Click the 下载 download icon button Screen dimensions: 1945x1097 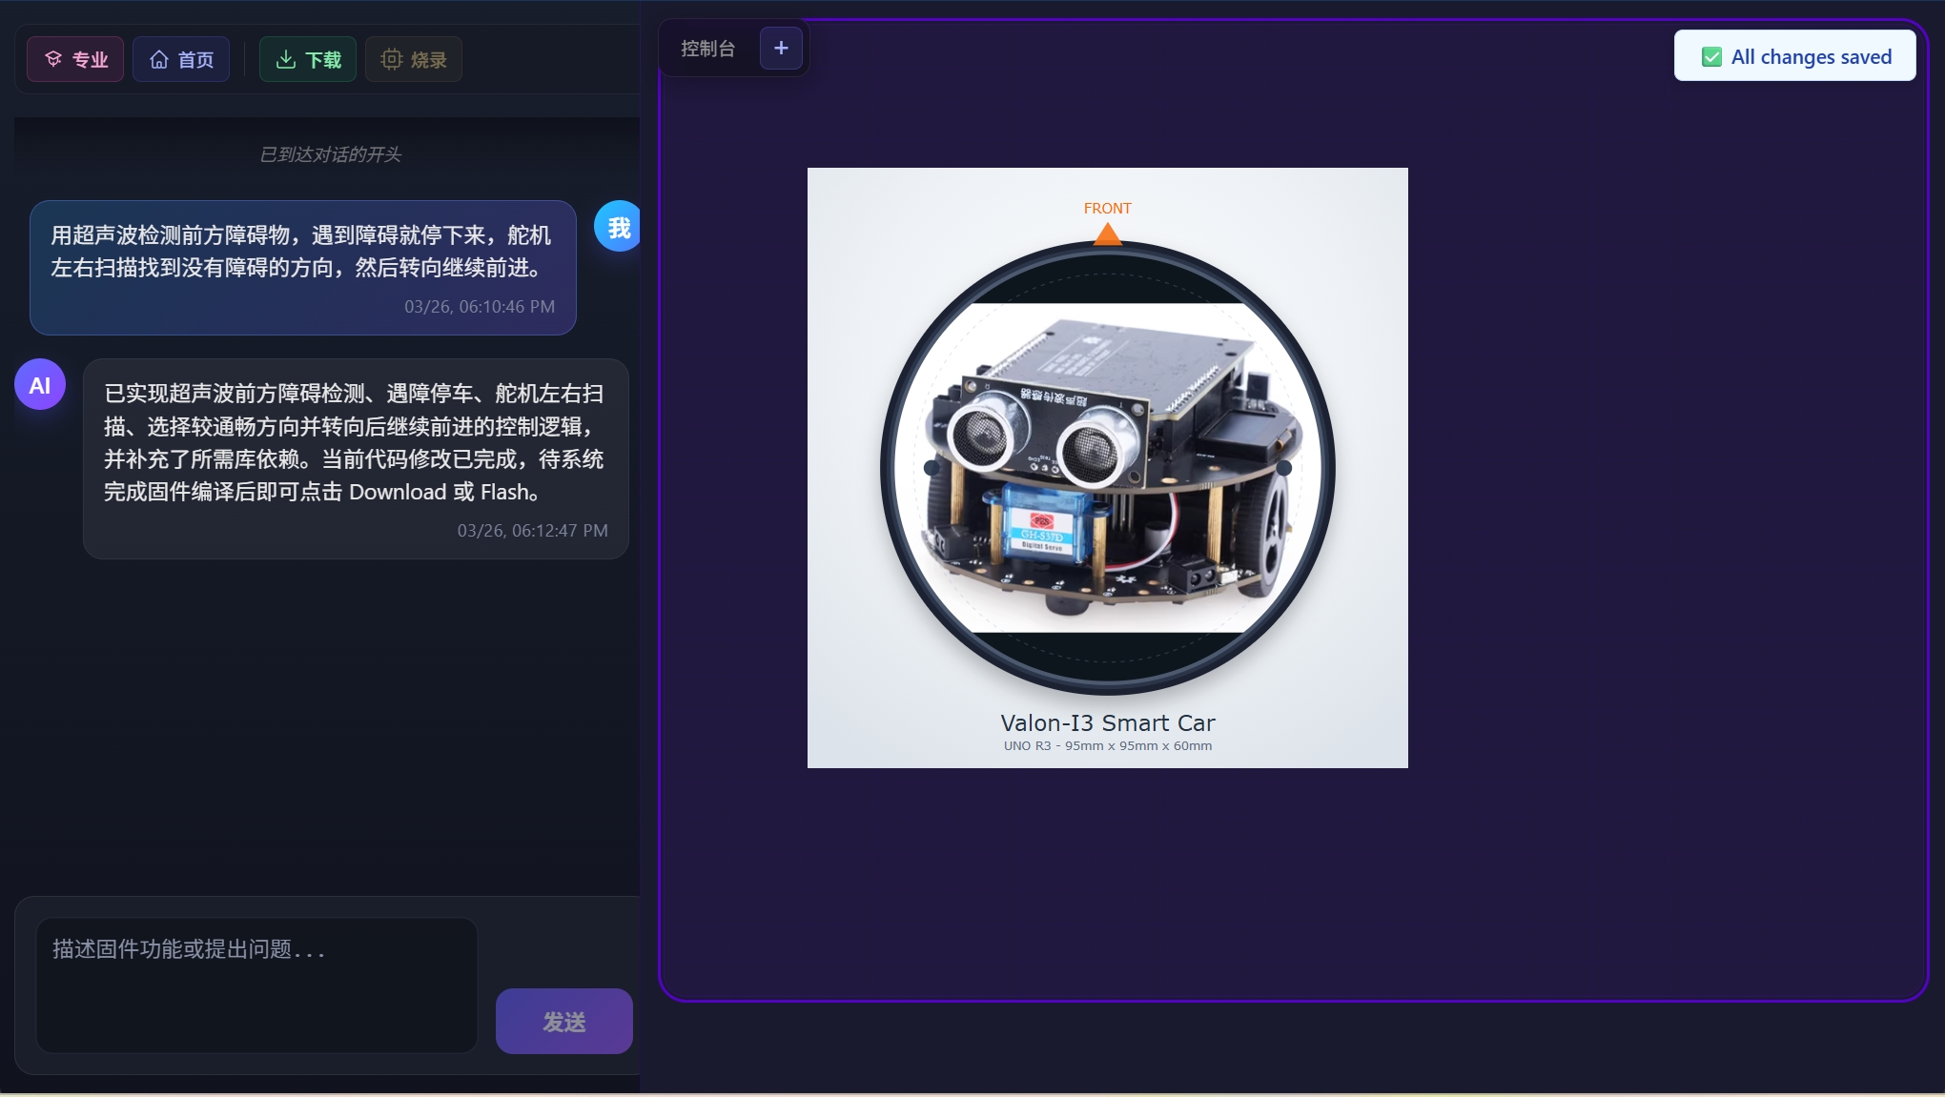coord(286,59)
